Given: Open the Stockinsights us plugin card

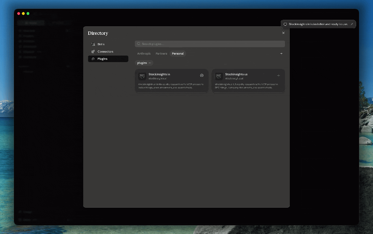Looking at the screenshot, I should tap(248, 81).
